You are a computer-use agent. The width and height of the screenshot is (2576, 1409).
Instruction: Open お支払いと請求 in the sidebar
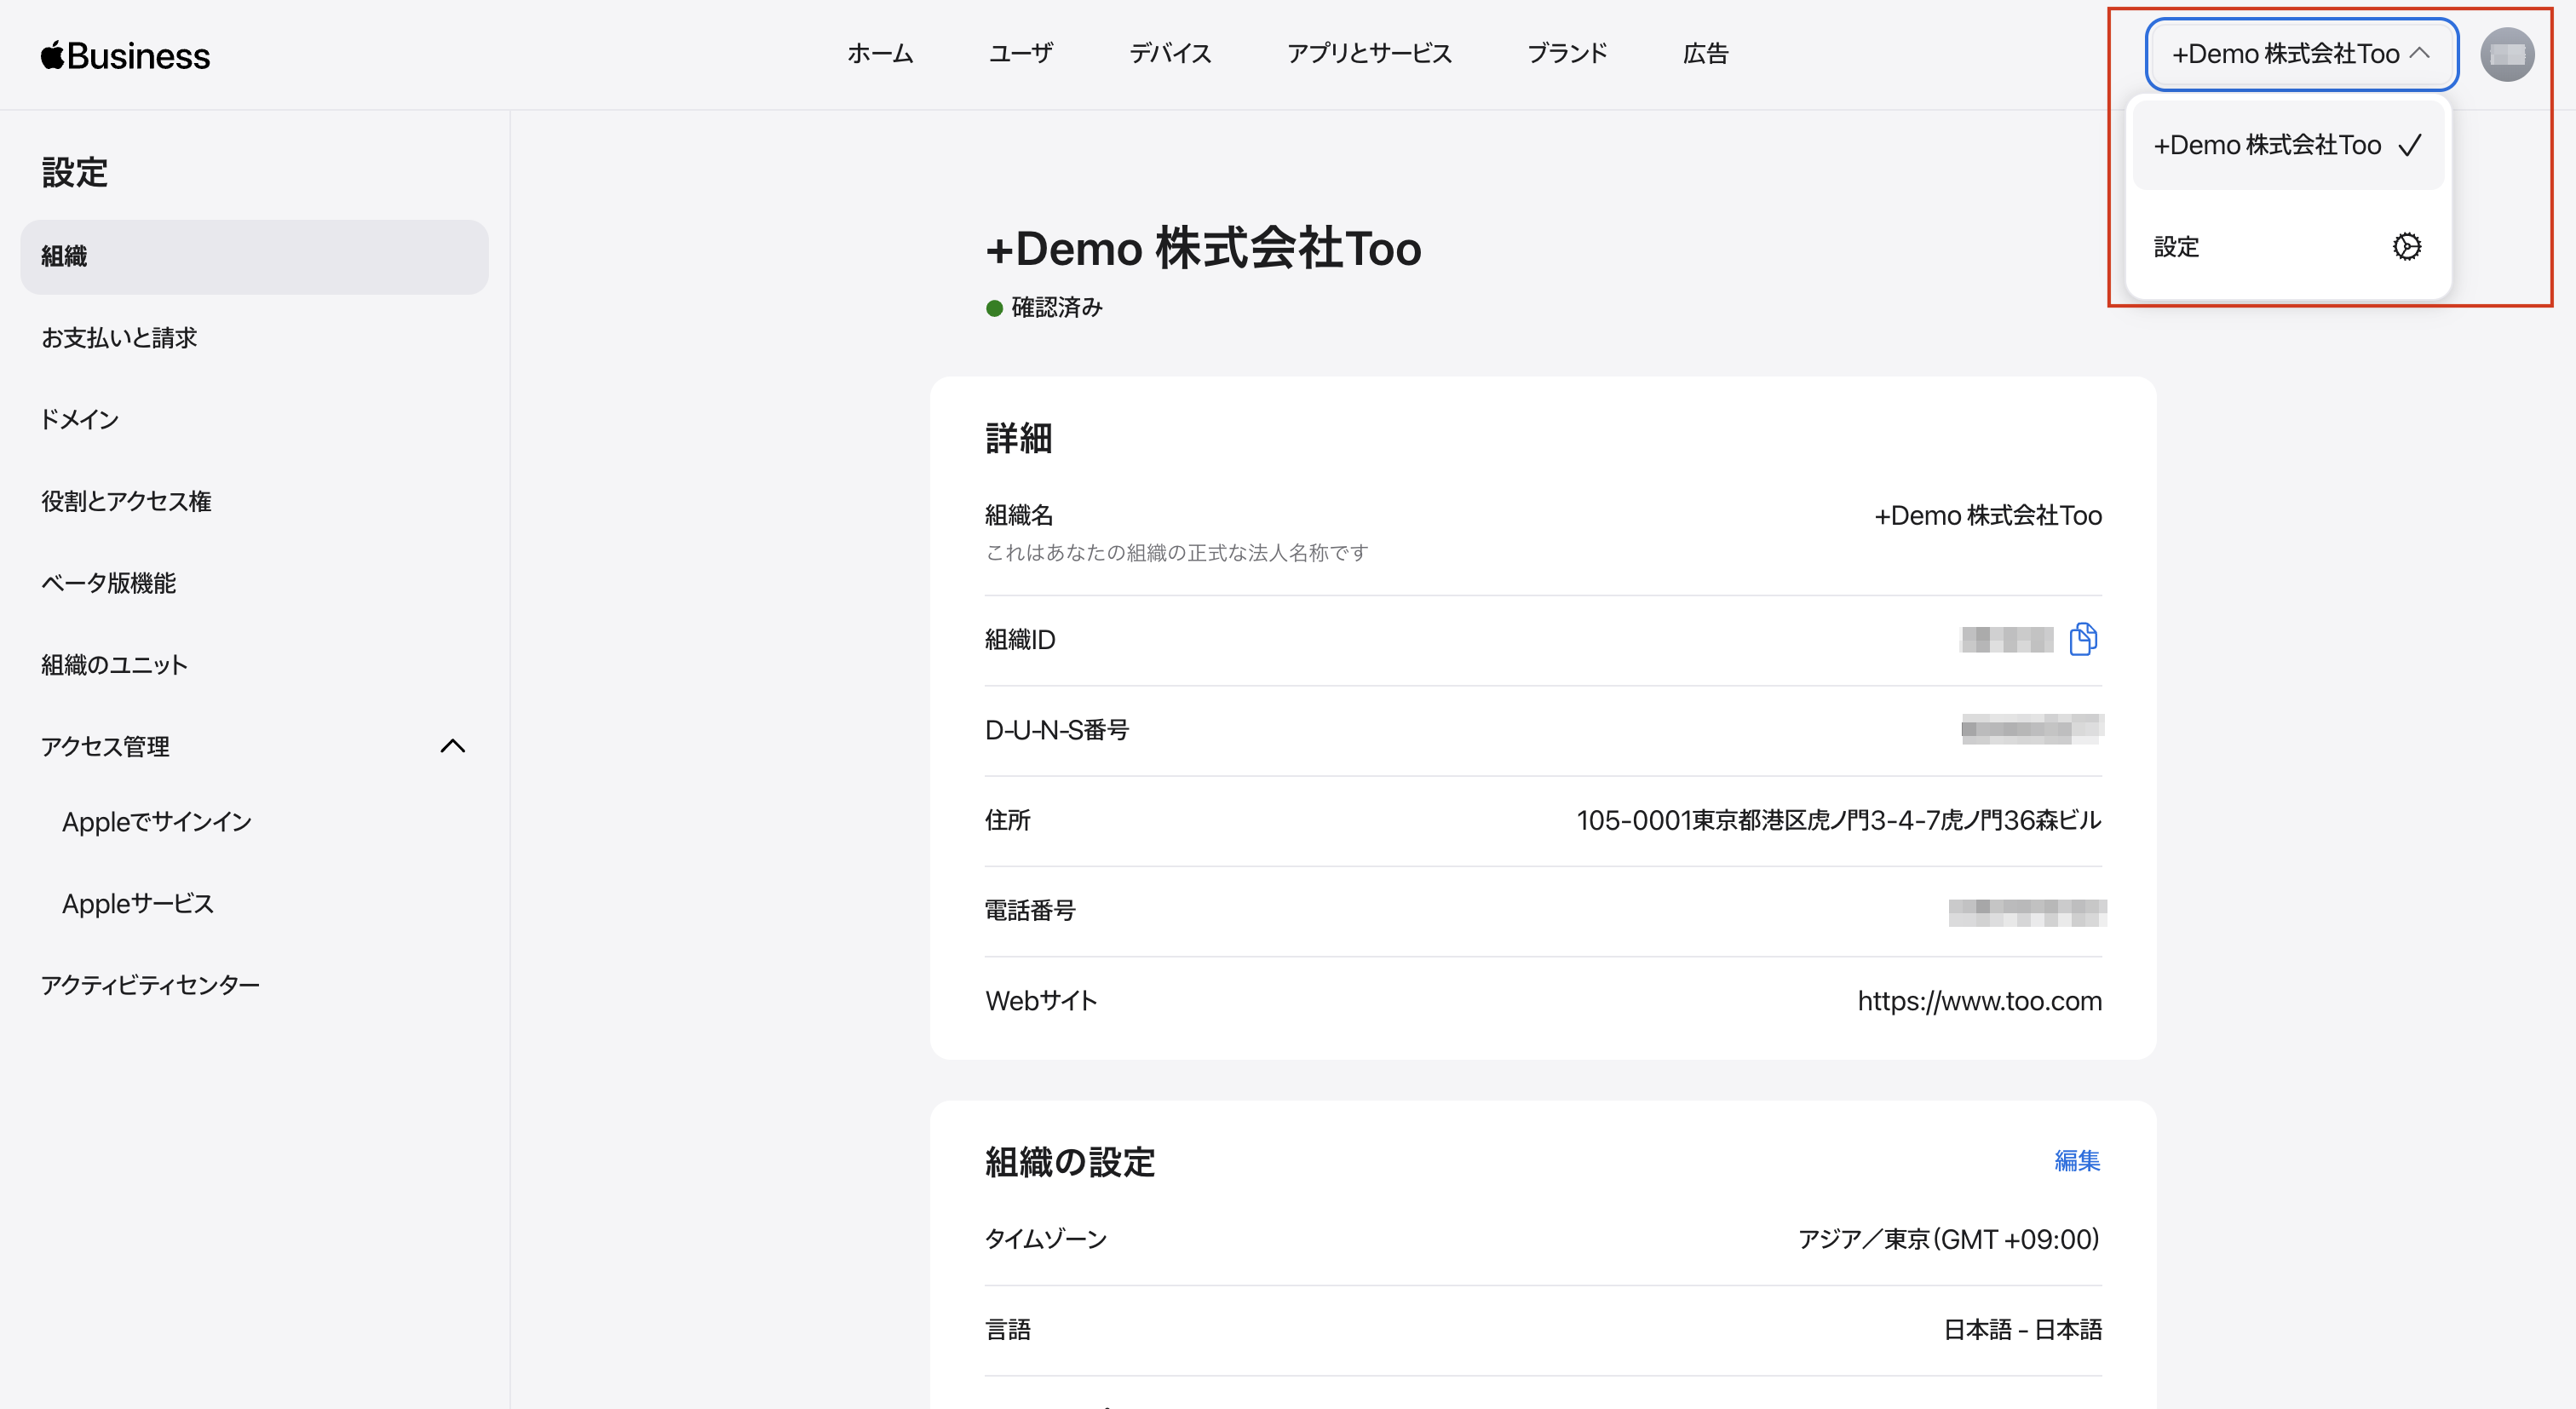coord(254,338)
